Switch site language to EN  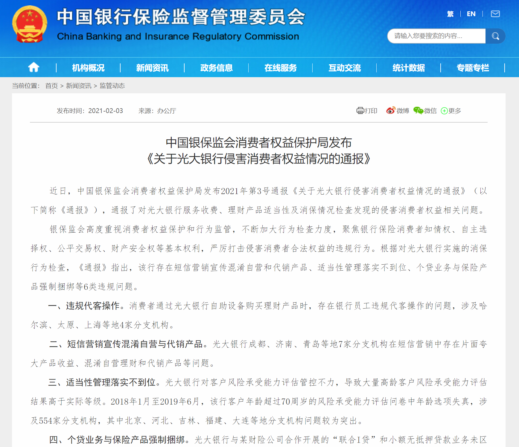(x=471, y=14)
